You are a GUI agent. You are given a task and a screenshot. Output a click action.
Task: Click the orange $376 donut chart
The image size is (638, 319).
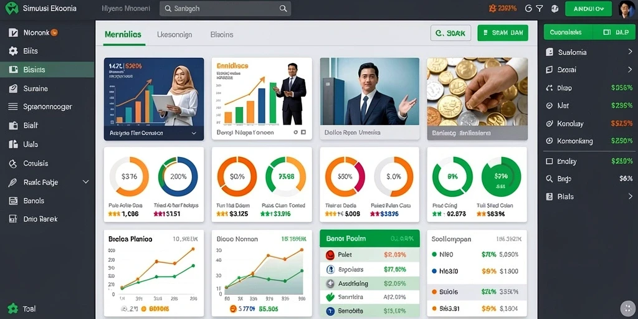(130, 176)
